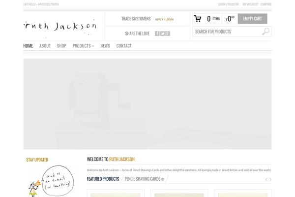Show previous featured products arrow
The width and height of the screenshot is (295, 197).
pos(266,179)
